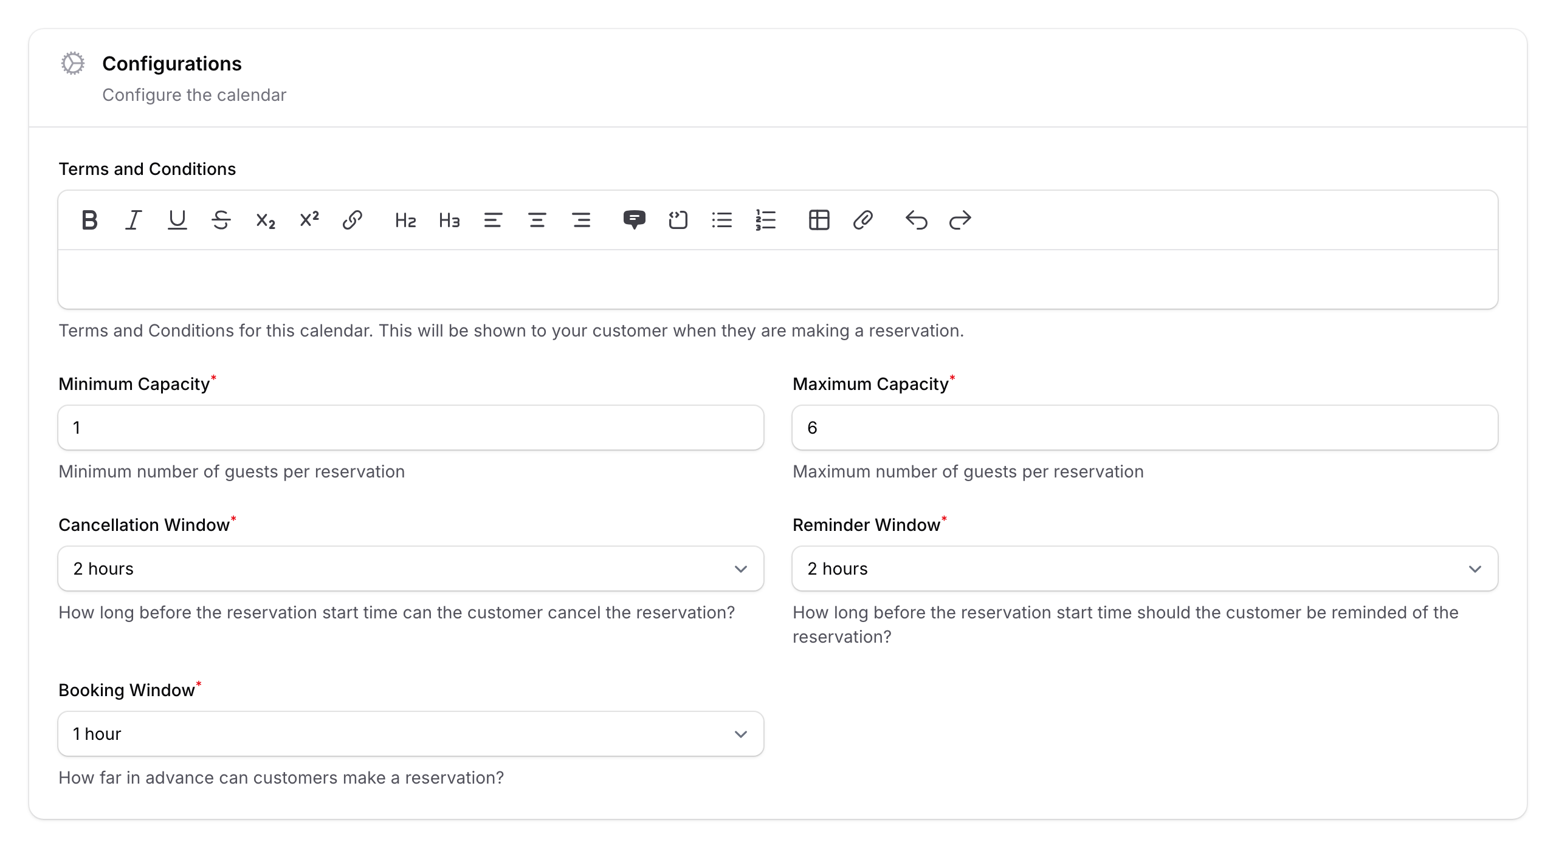Apply superscript formatting
The width and height of the screenshot is (1556, 848).
[308, 220]
